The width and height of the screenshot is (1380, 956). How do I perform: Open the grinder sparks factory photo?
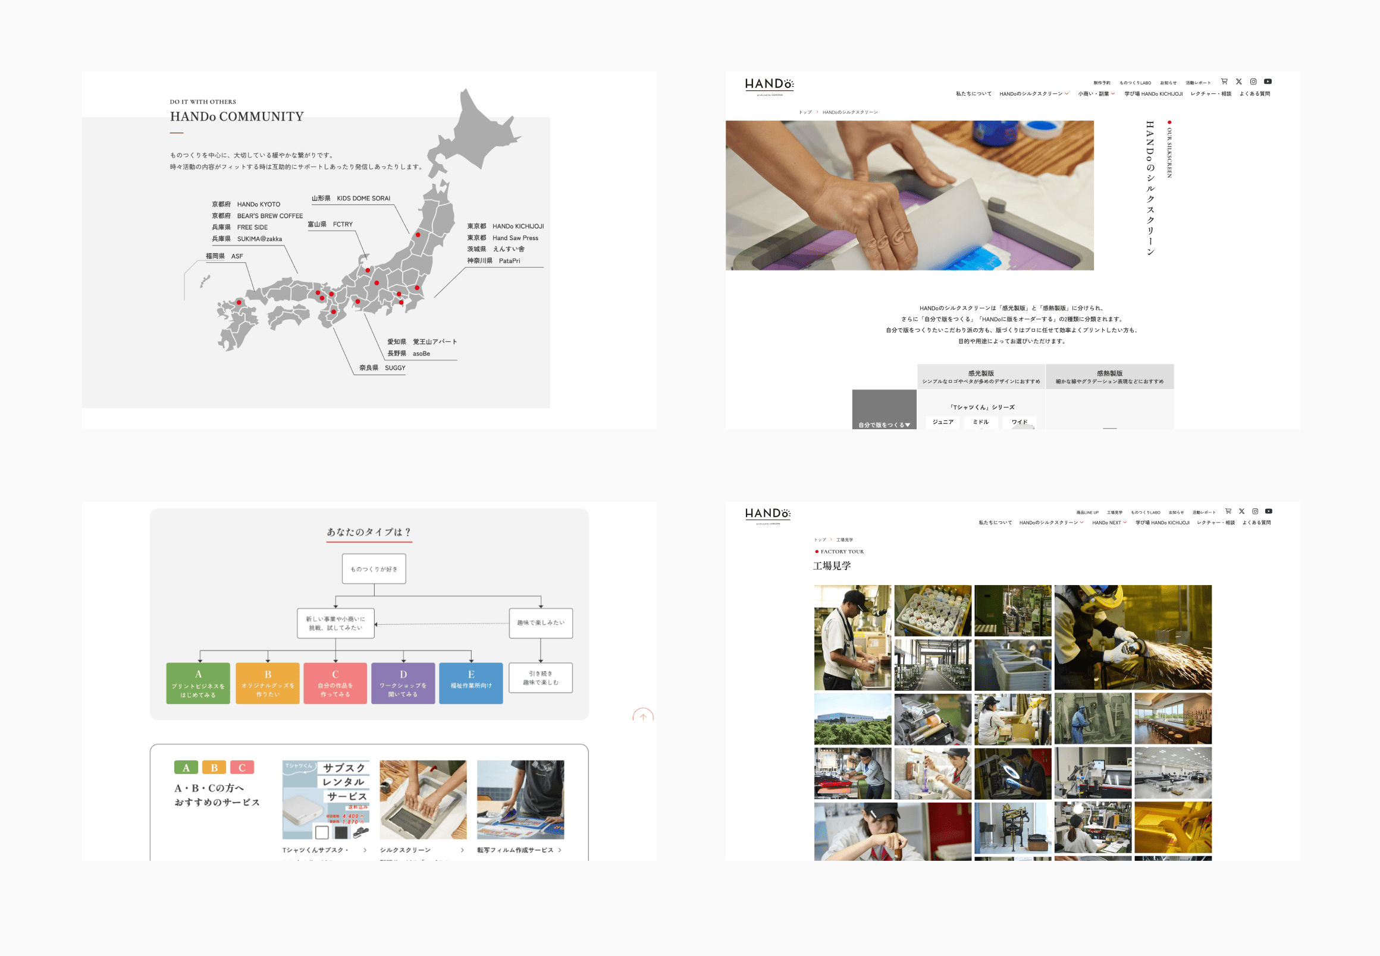tap(1133, 637)
